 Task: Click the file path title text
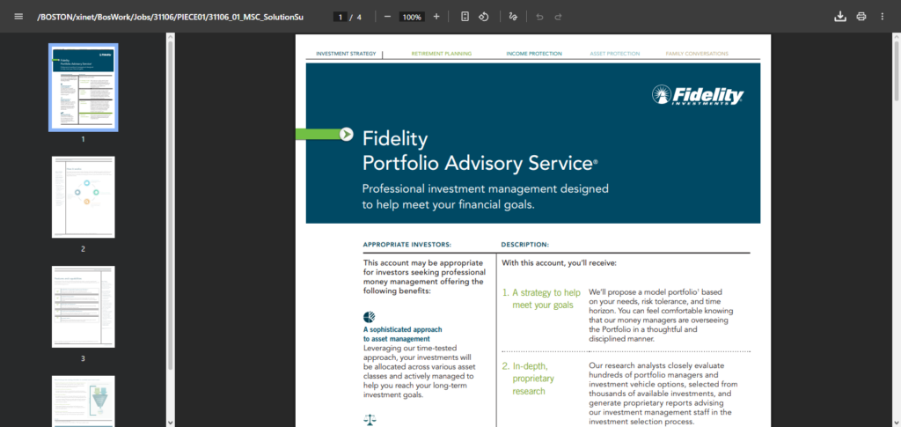[170, 18]
